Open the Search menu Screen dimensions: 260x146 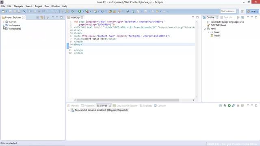point(29,6)
